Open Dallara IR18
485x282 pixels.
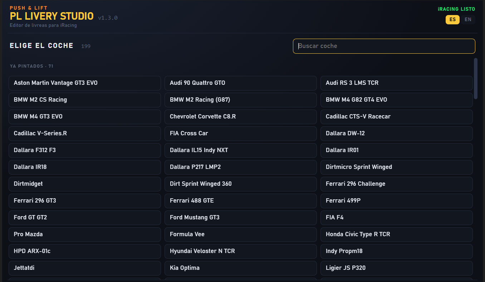point(85,167)
